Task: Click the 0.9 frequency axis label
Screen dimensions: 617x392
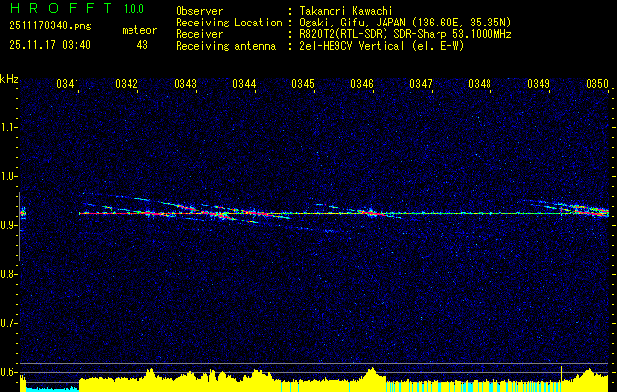Action: tap(9, 225)
